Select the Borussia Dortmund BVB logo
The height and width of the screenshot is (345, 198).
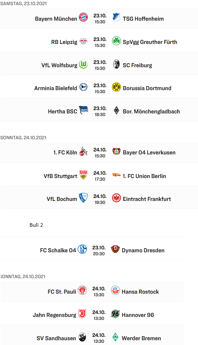tap(116, 87)
